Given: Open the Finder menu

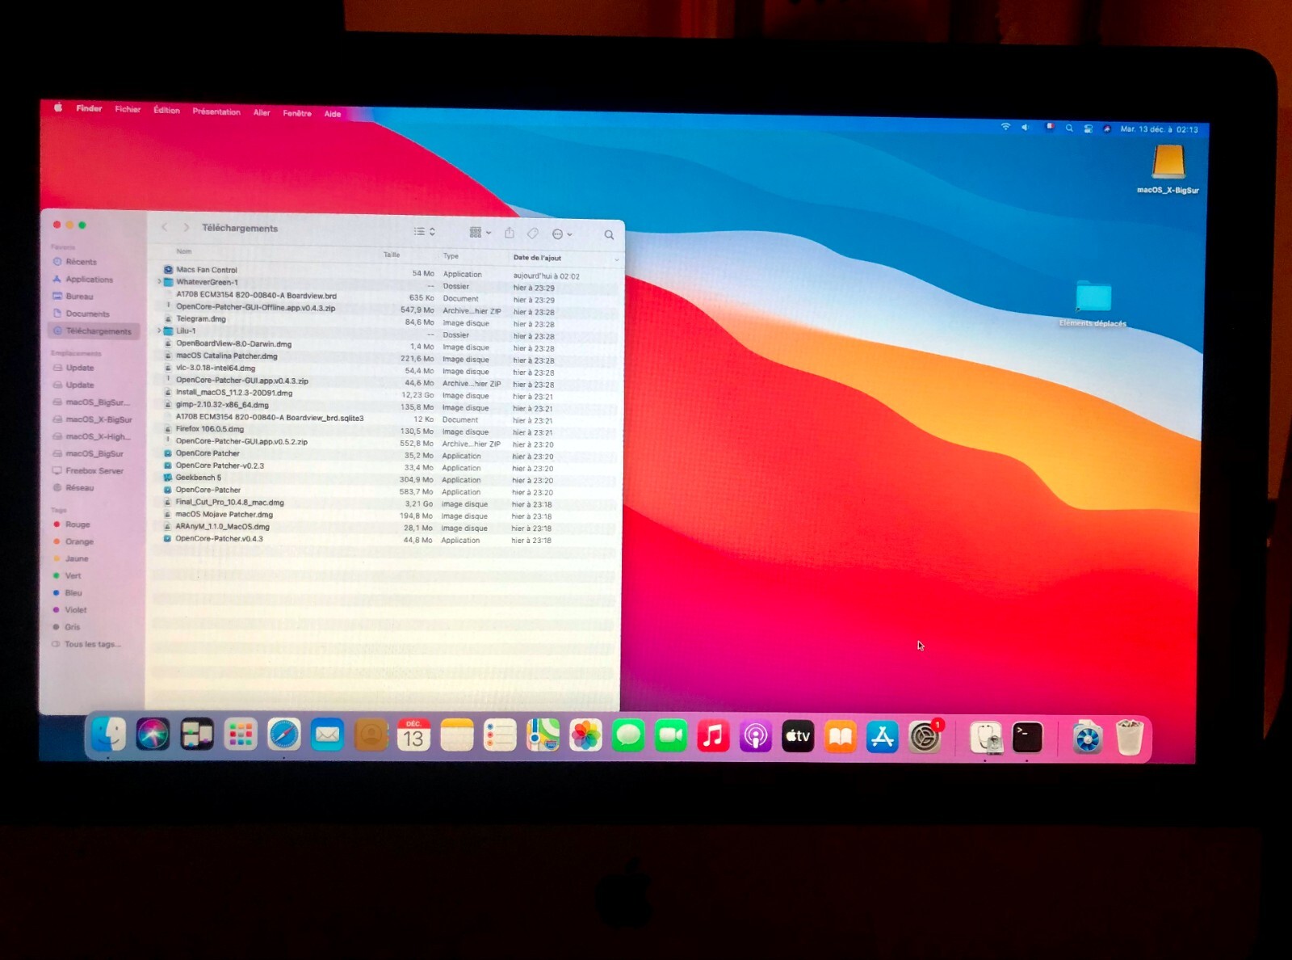Looking at the screenshot, I should pyautogui.click(x=89, y=108).
